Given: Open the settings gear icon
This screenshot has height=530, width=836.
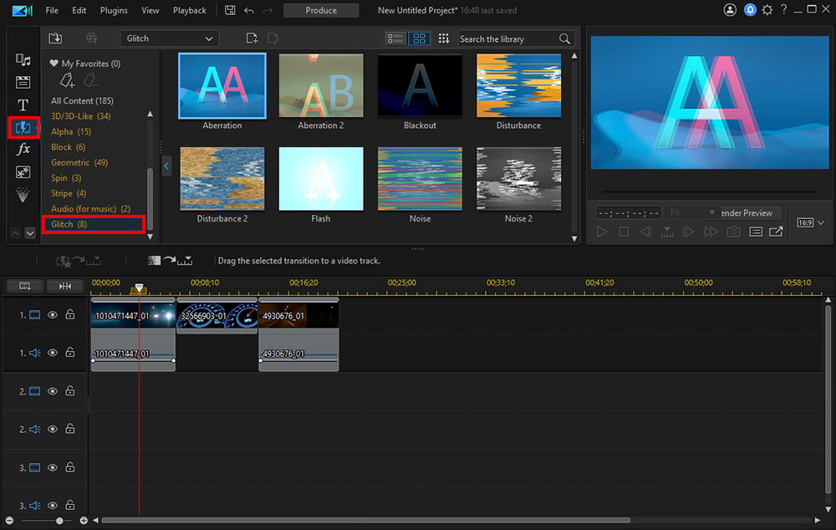Looking at the screenshot, I should [767, 11].
